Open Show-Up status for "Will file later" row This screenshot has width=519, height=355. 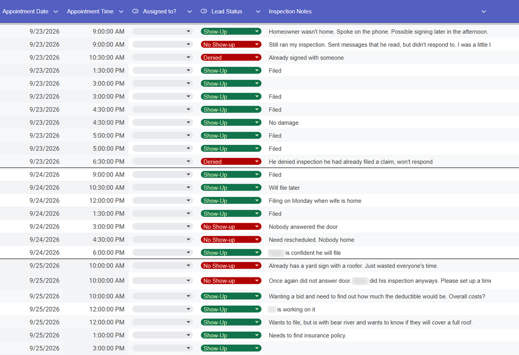[x=231, y=188]
